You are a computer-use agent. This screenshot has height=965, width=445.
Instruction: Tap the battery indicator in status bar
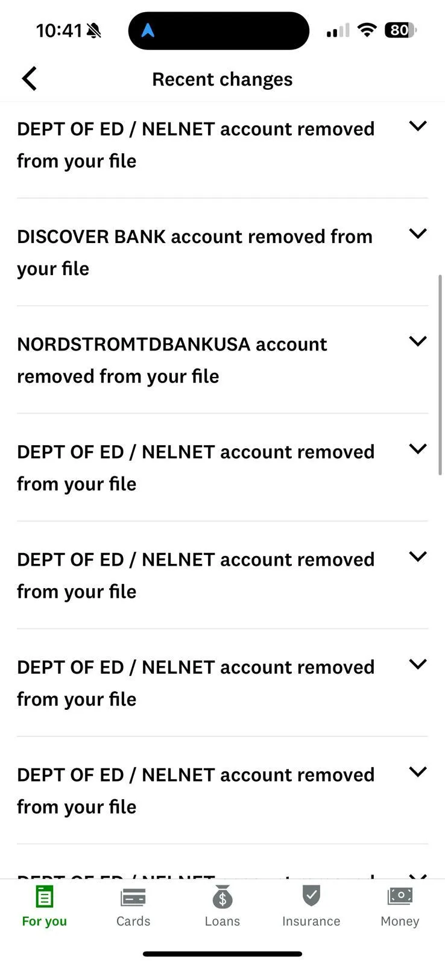click(400, 30)
